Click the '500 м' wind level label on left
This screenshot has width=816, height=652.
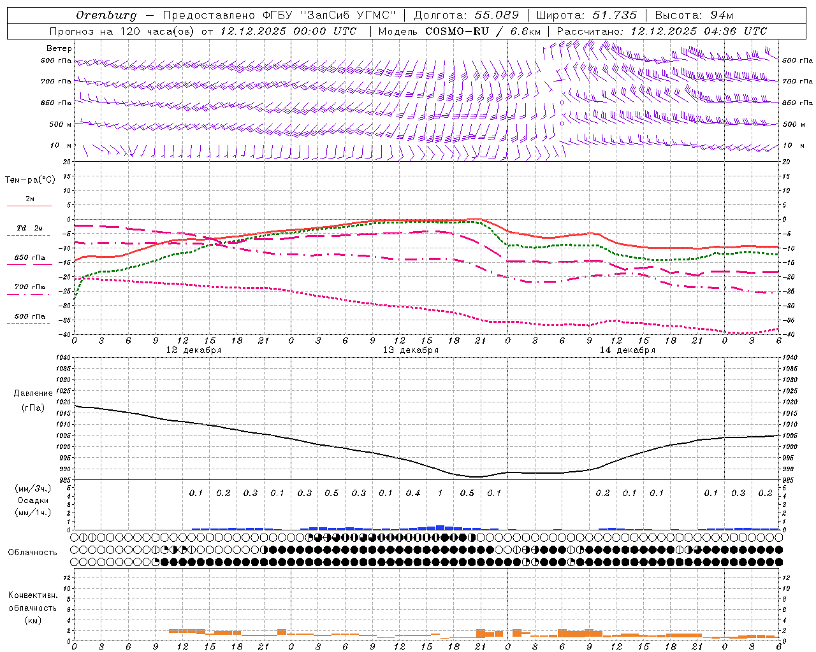(x=61, y=125)
